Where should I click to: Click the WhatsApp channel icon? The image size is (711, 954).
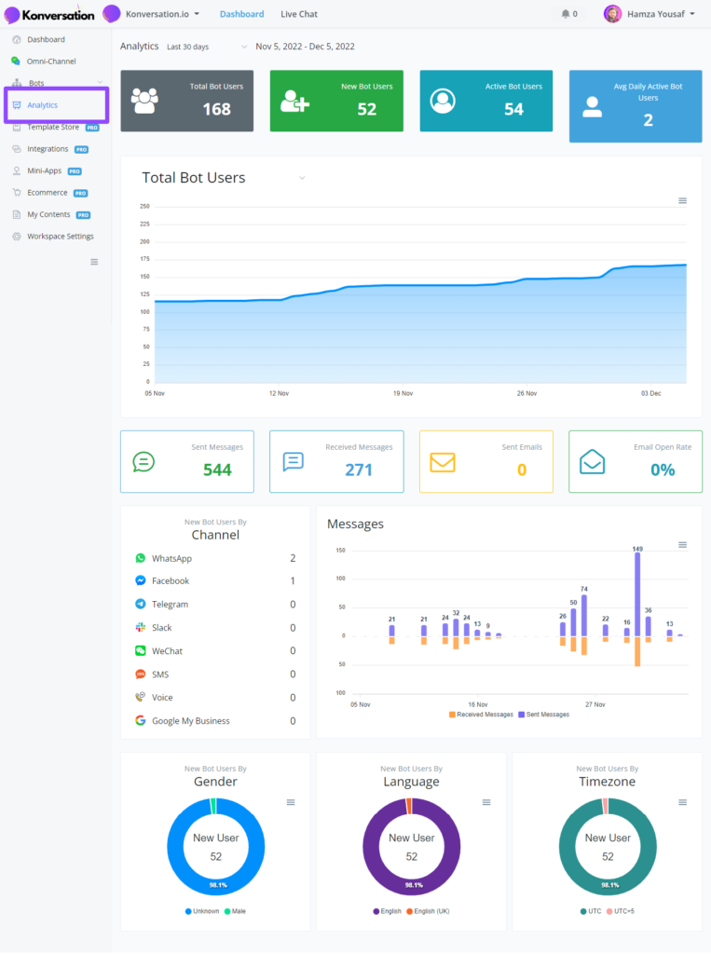coord(141,558)
